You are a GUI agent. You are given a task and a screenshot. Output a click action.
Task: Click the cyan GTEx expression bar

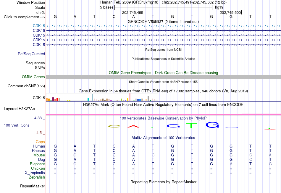tap(88, 99)
